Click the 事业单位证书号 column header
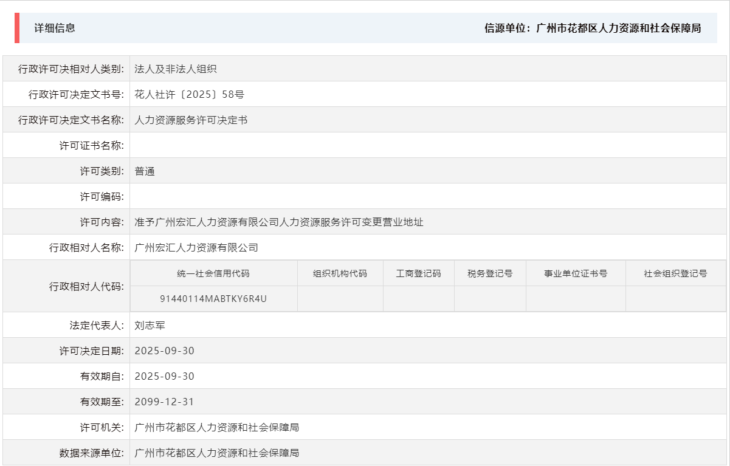730x466 pixels. [575, 273]
